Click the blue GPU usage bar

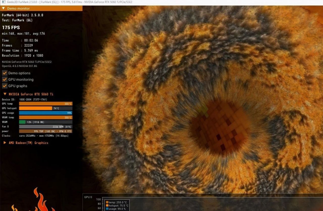pos(46,113)
